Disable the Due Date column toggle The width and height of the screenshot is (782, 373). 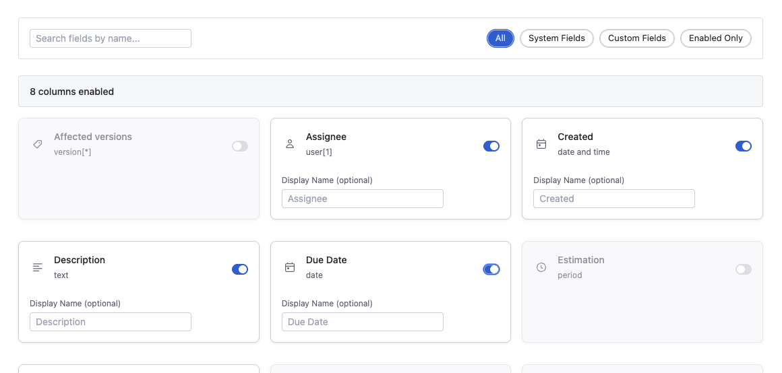[x=491, y=269]
